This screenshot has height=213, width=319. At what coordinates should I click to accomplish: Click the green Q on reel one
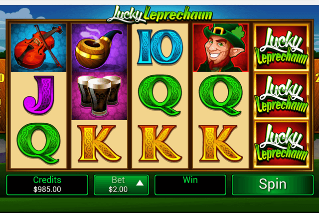click(39, 143)
